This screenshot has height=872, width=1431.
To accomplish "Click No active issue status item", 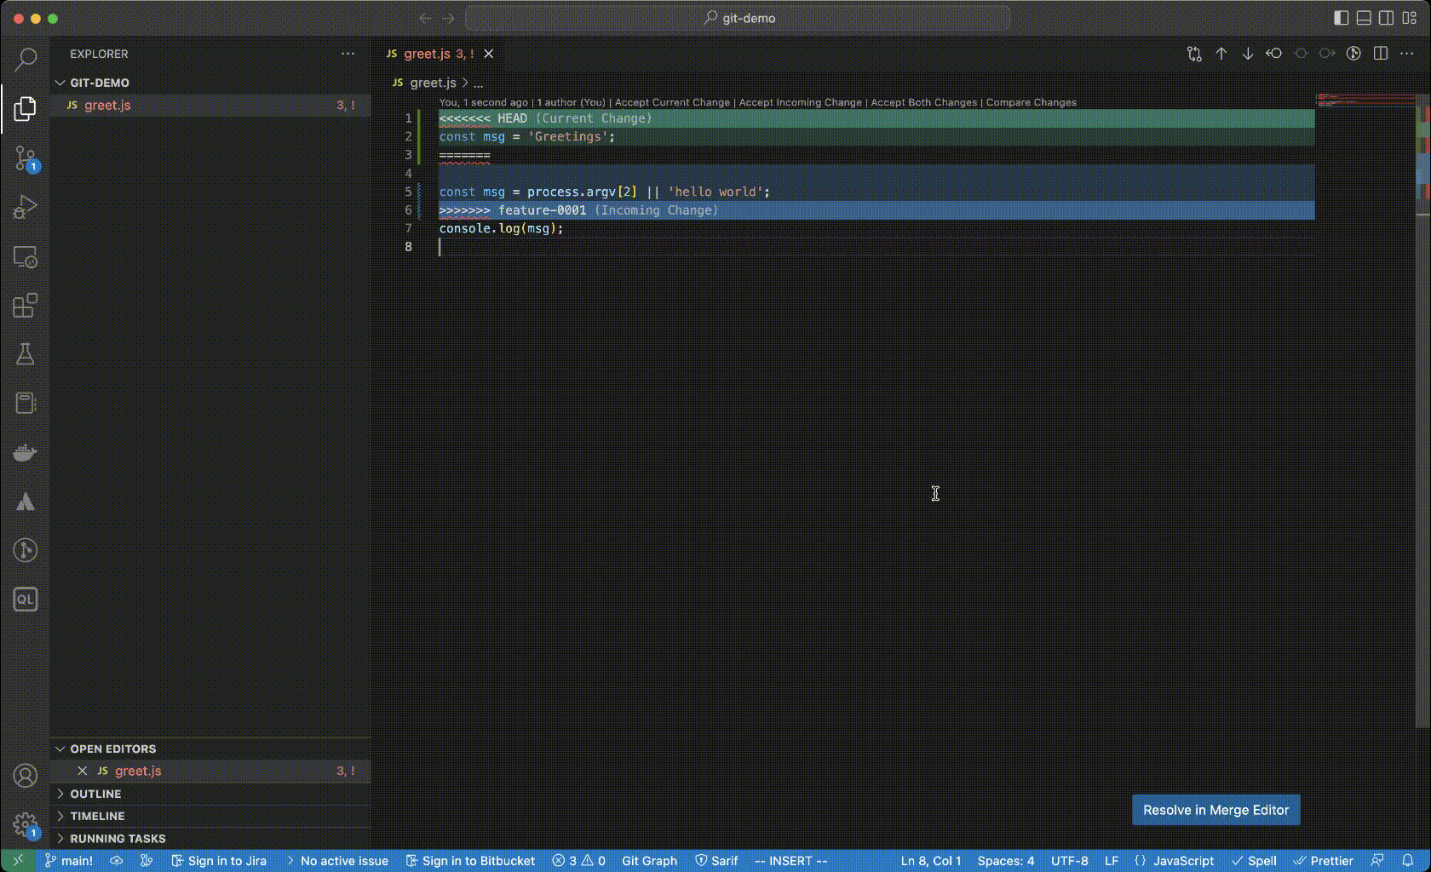I will (336, 861).
